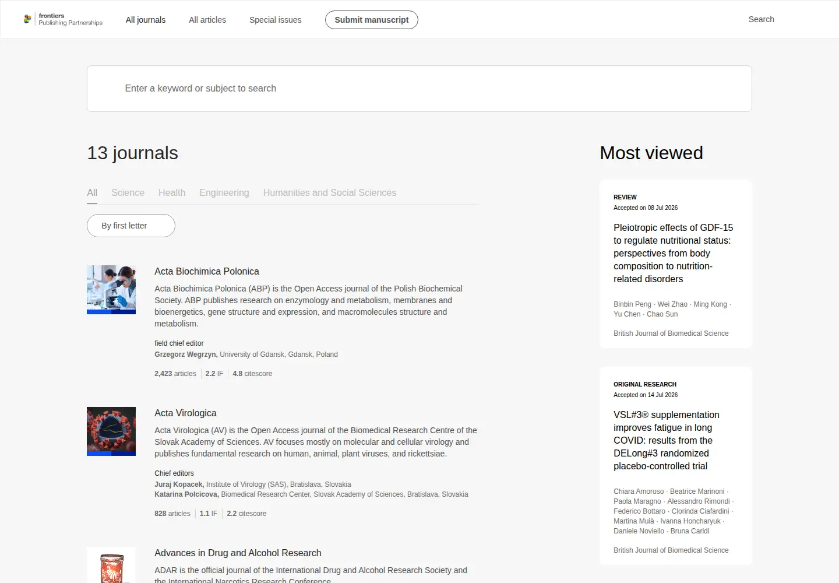Screen dimensions: 839x583
Task: Click the Frontiers Publishing Partnerships logo
Action: pos(63,19)
